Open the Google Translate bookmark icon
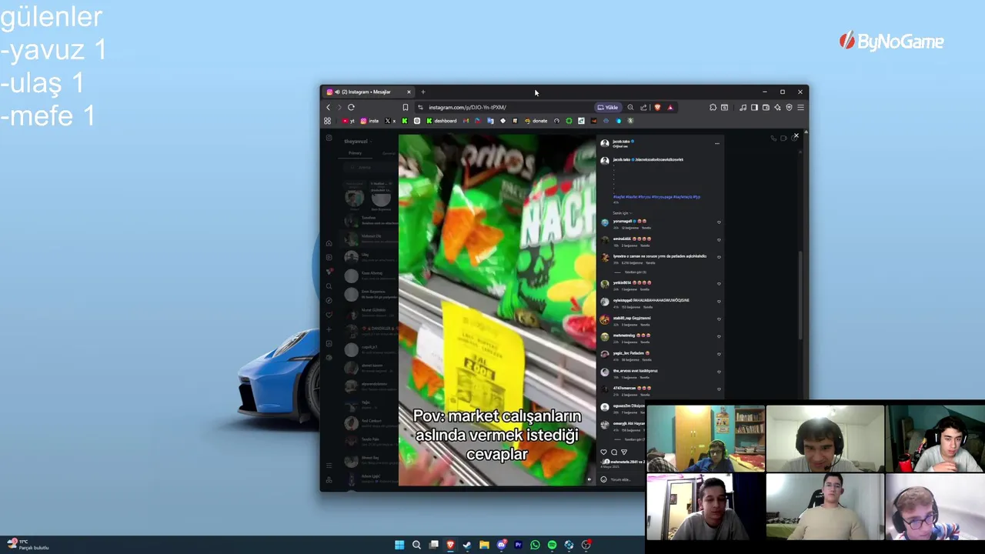 coord(490,121)
